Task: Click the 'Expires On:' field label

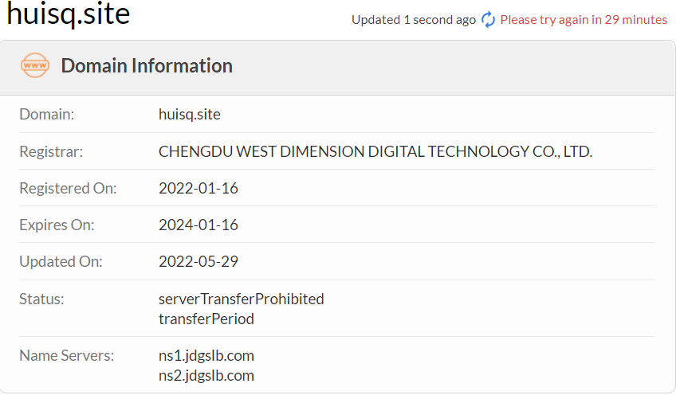Action: tap(57, 225)
